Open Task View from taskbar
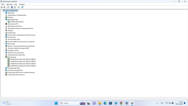188x106 pixels. coord(89,103)
